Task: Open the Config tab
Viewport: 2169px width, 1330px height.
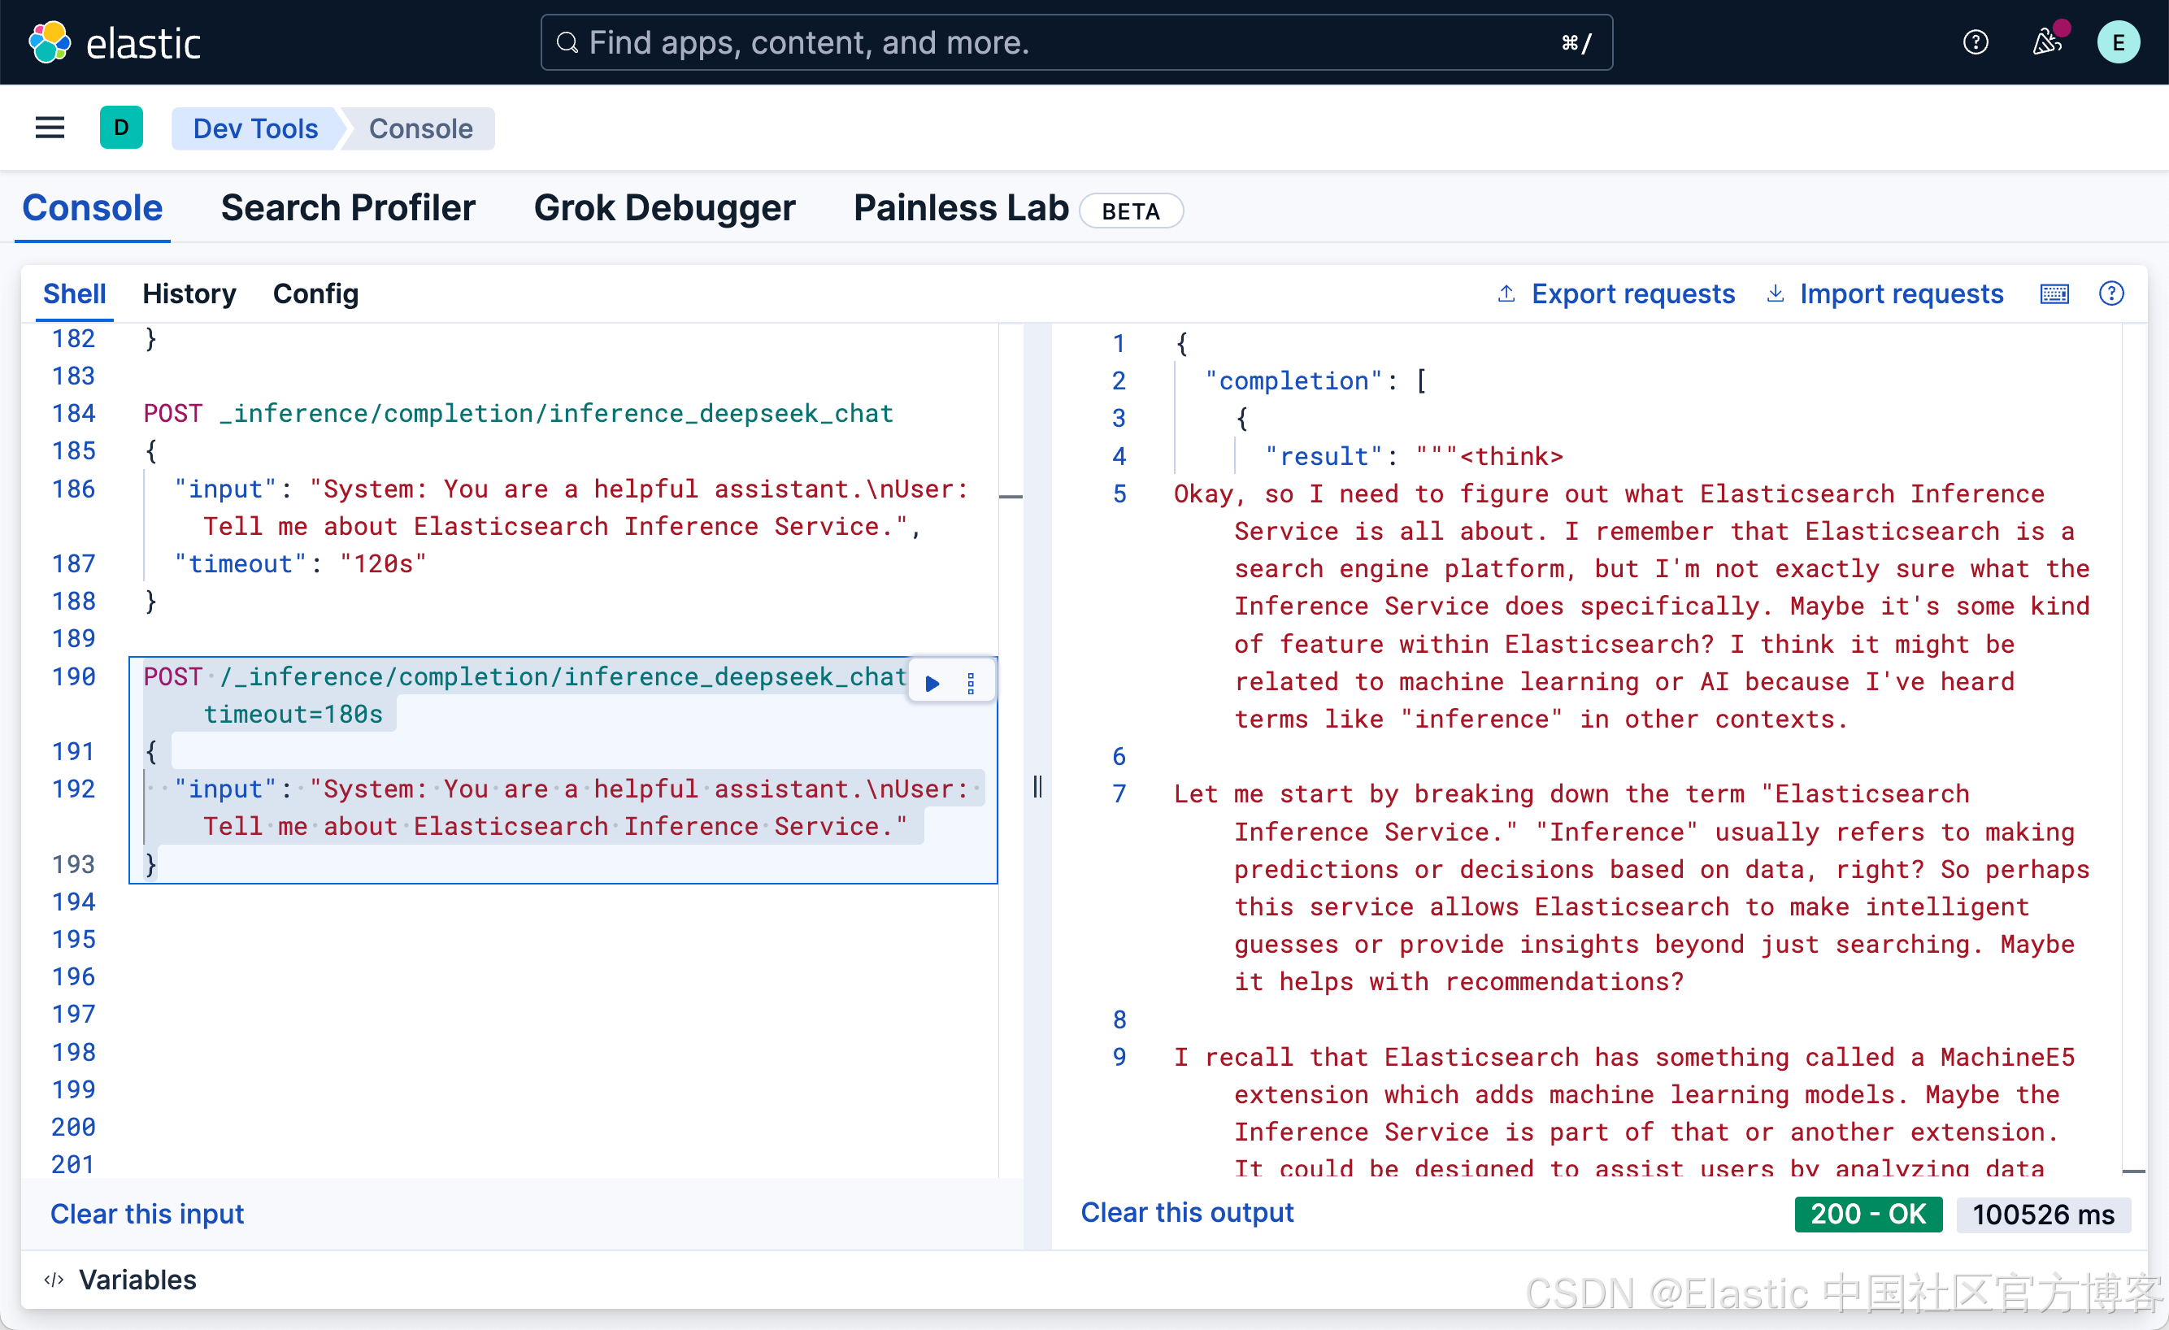Action: coord(315,294)
